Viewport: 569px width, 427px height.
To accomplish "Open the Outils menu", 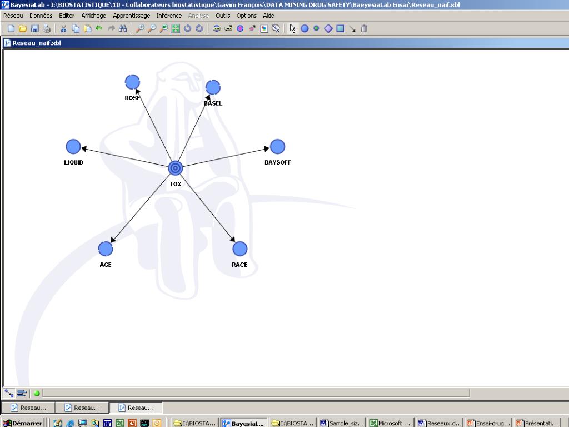I will (223, 16).
